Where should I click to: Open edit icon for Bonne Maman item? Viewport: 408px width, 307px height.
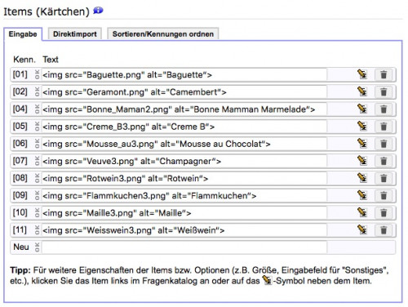point(362,109)
